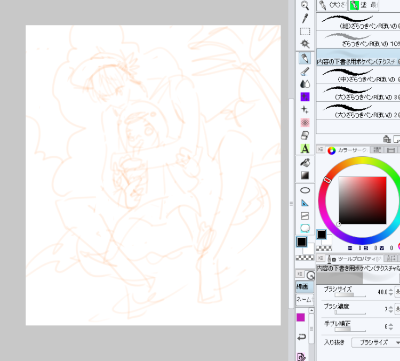Screen dimensions: 400x361
Task: Click the ネーム button
Action: tap(305, 300)
